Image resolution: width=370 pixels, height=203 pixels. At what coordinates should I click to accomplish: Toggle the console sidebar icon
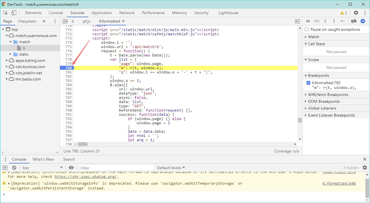[5, 168]
